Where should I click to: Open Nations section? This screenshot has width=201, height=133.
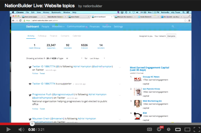(107, 26)
